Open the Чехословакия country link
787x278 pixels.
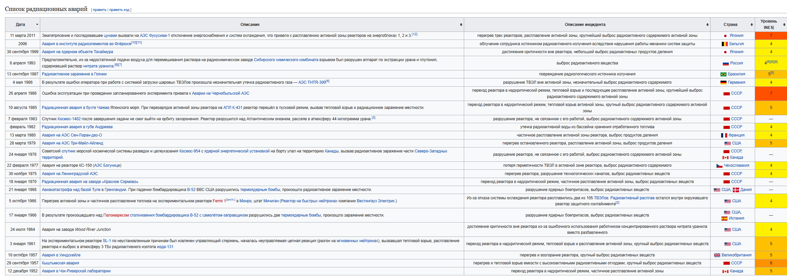click(736, 165)
